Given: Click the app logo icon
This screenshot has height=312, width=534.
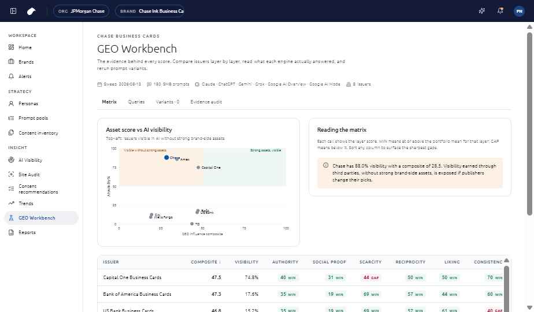Looking at the screenshot, I should [x=31, y=11].
